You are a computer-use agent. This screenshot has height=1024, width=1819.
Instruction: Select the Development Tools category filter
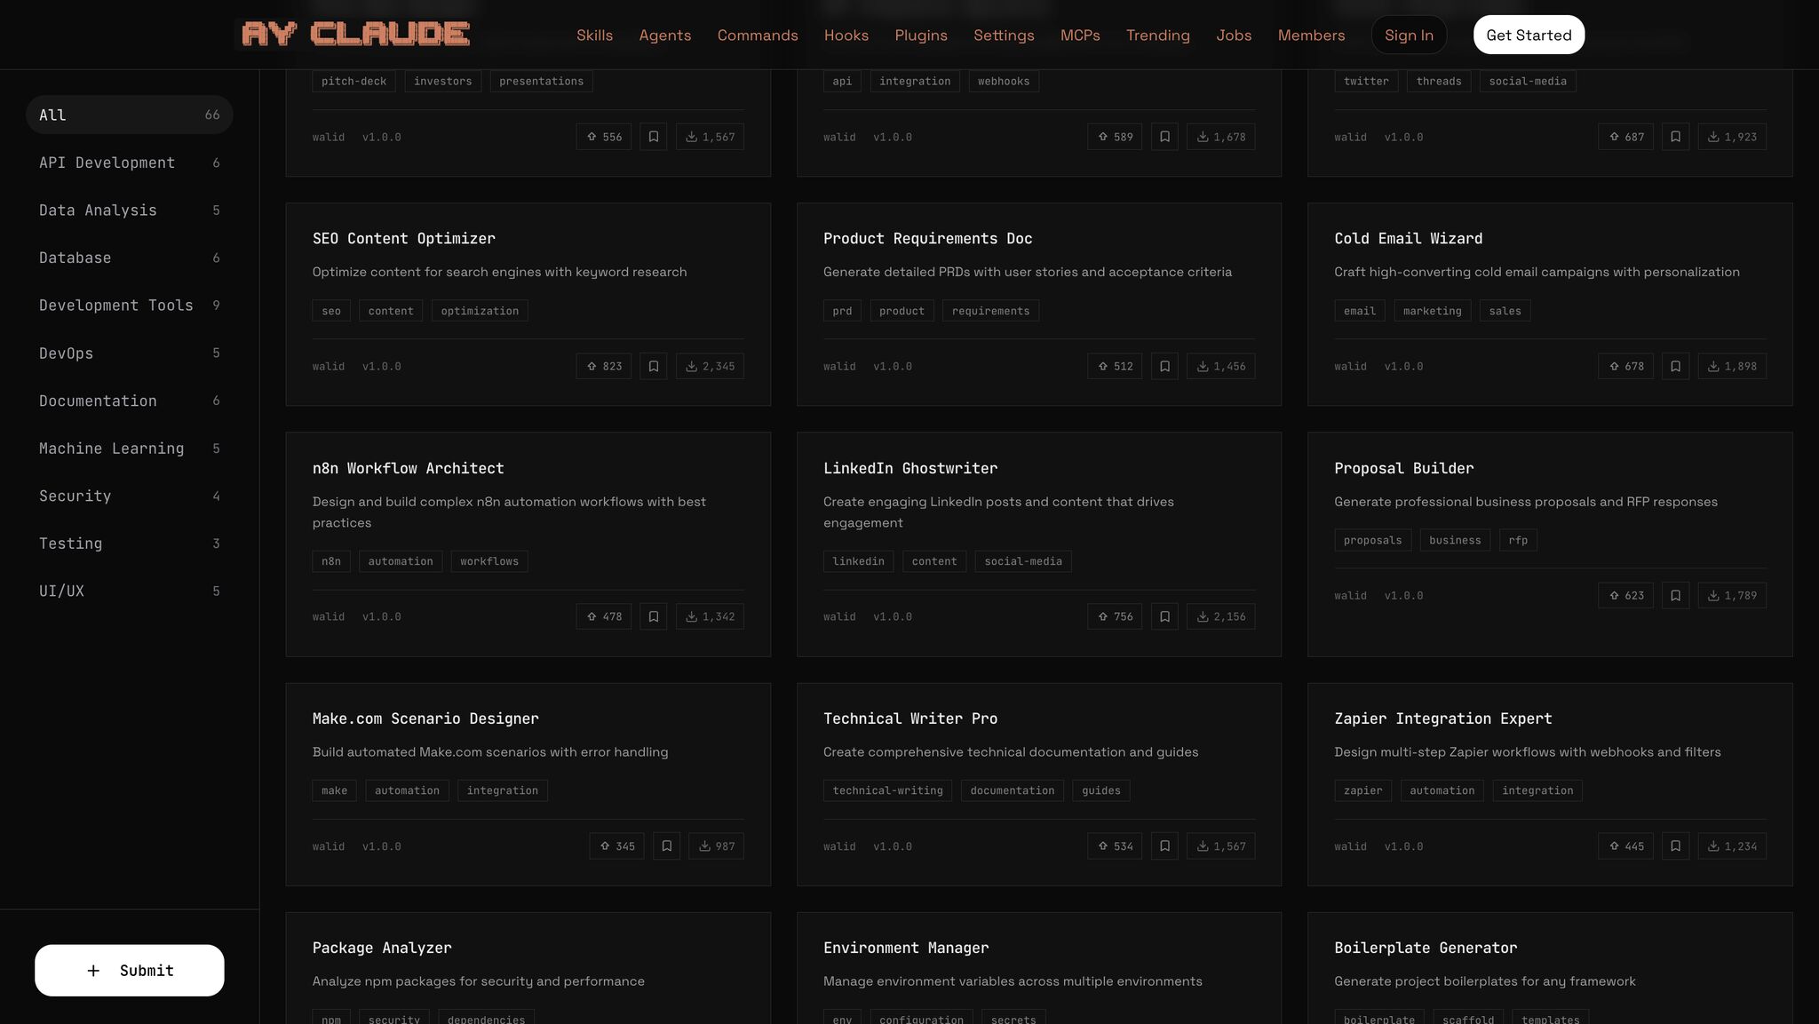pos(116,306)
